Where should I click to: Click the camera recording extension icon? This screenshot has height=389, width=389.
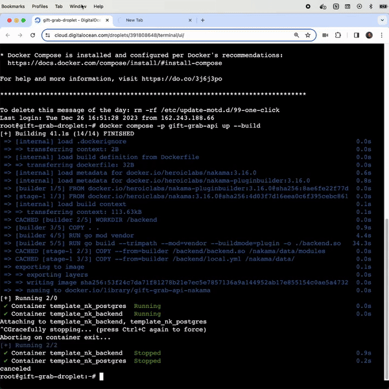(325, 35)
